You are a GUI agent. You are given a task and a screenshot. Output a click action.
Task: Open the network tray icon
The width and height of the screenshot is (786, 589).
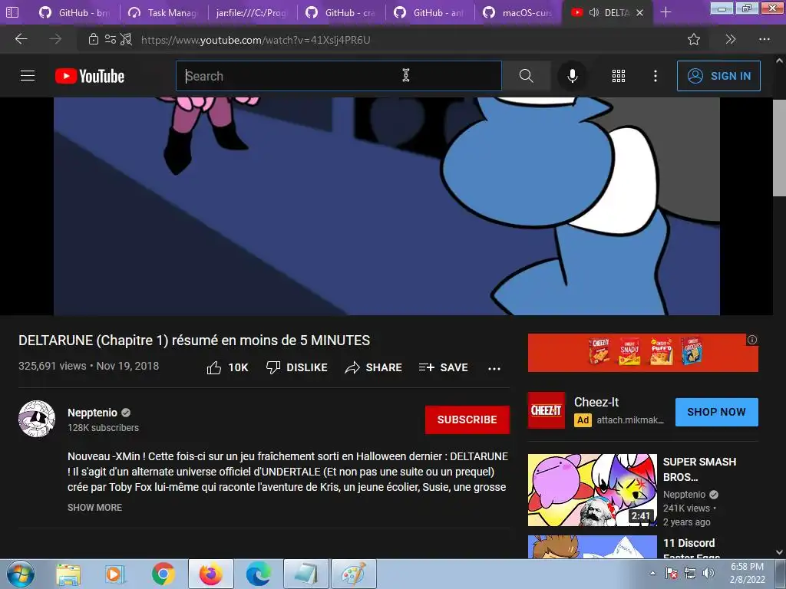[x=690, y=573]
